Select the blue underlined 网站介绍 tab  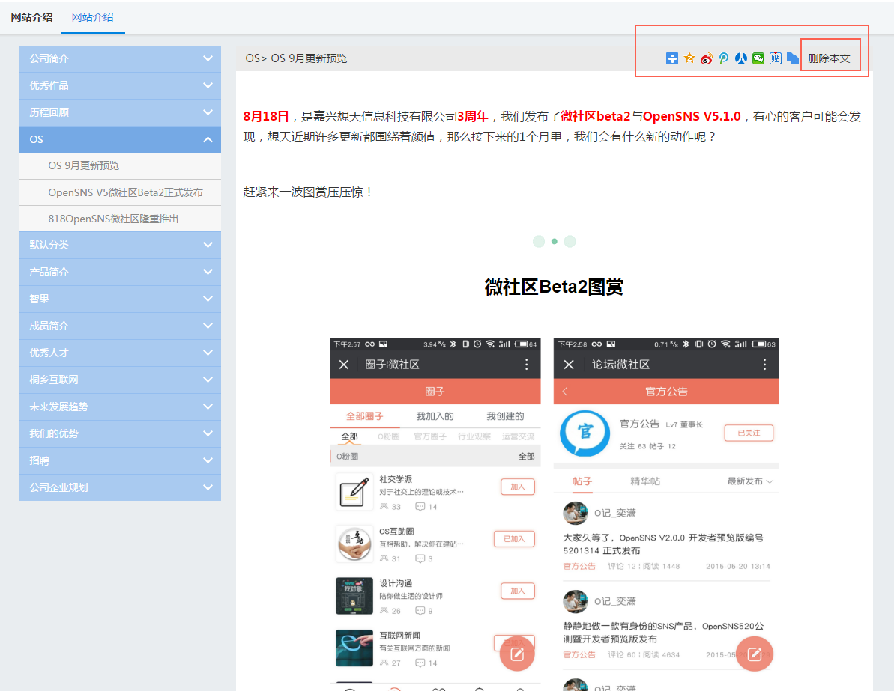pyautogui.click(x=92, y=17)
